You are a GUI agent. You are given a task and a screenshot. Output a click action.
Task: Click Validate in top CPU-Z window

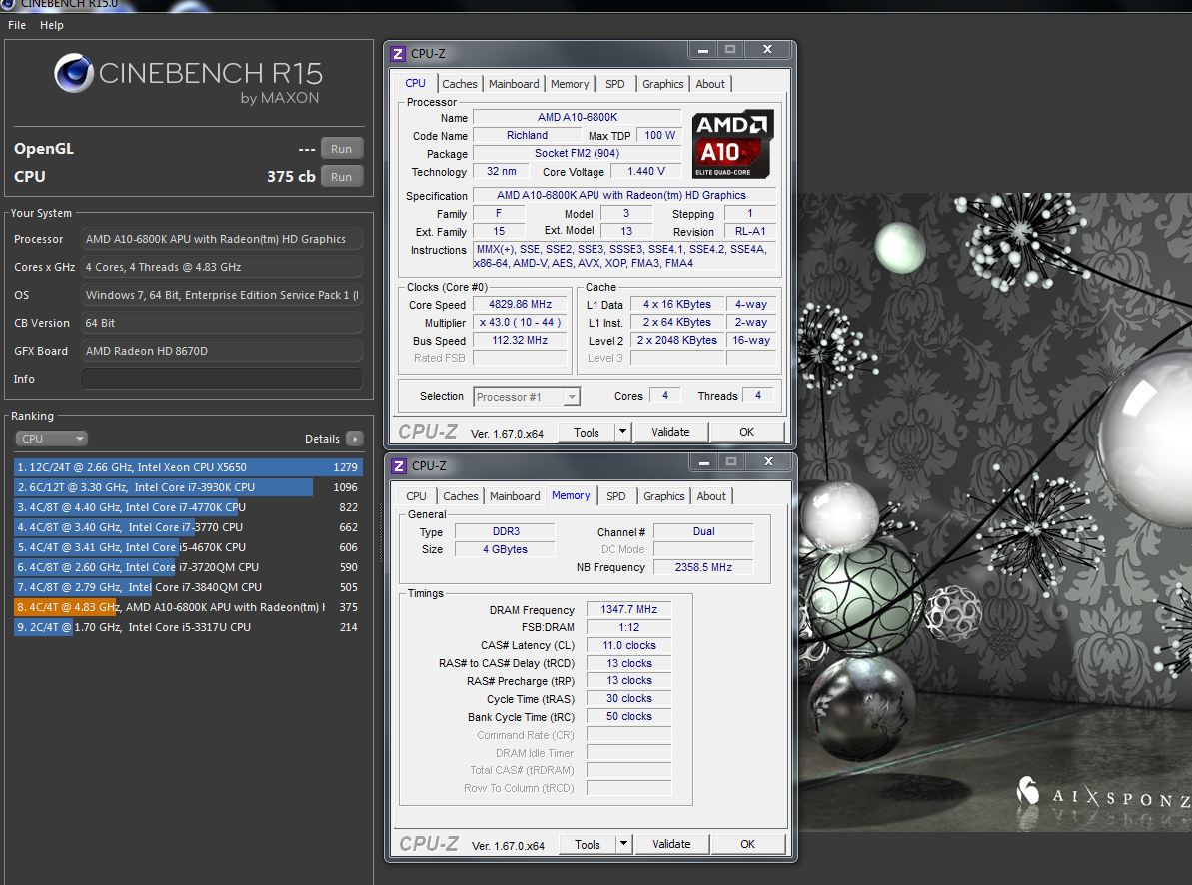point(670,432)
